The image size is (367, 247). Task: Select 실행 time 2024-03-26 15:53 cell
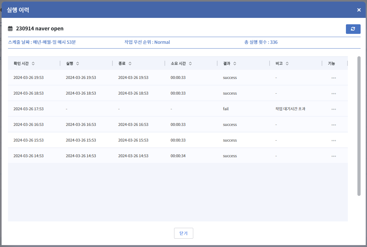[81, 140]
